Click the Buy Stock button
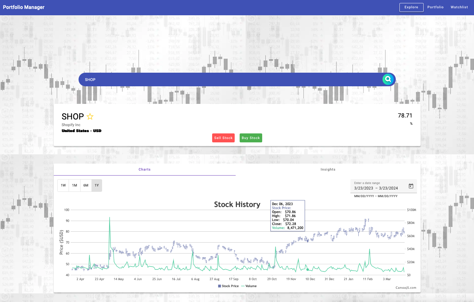The width and height of the screenshot is (474, 302). (251, 138)
